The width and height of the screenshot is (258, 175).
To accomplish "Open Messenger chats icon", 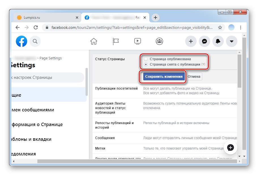I will click(x=204, y=41).
